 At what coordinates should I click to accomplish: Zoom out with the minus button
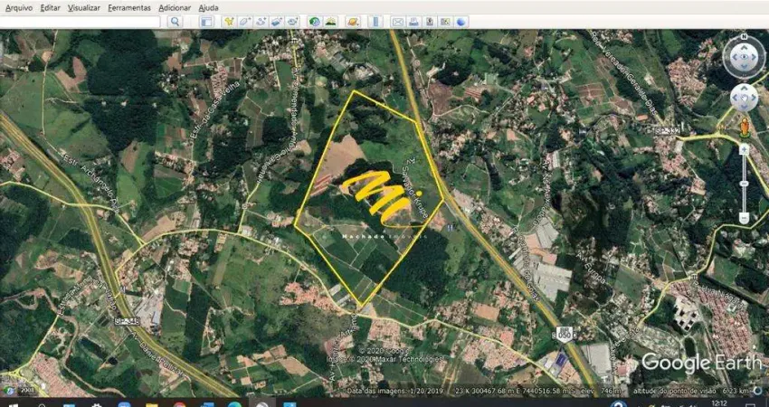(744, 217)
